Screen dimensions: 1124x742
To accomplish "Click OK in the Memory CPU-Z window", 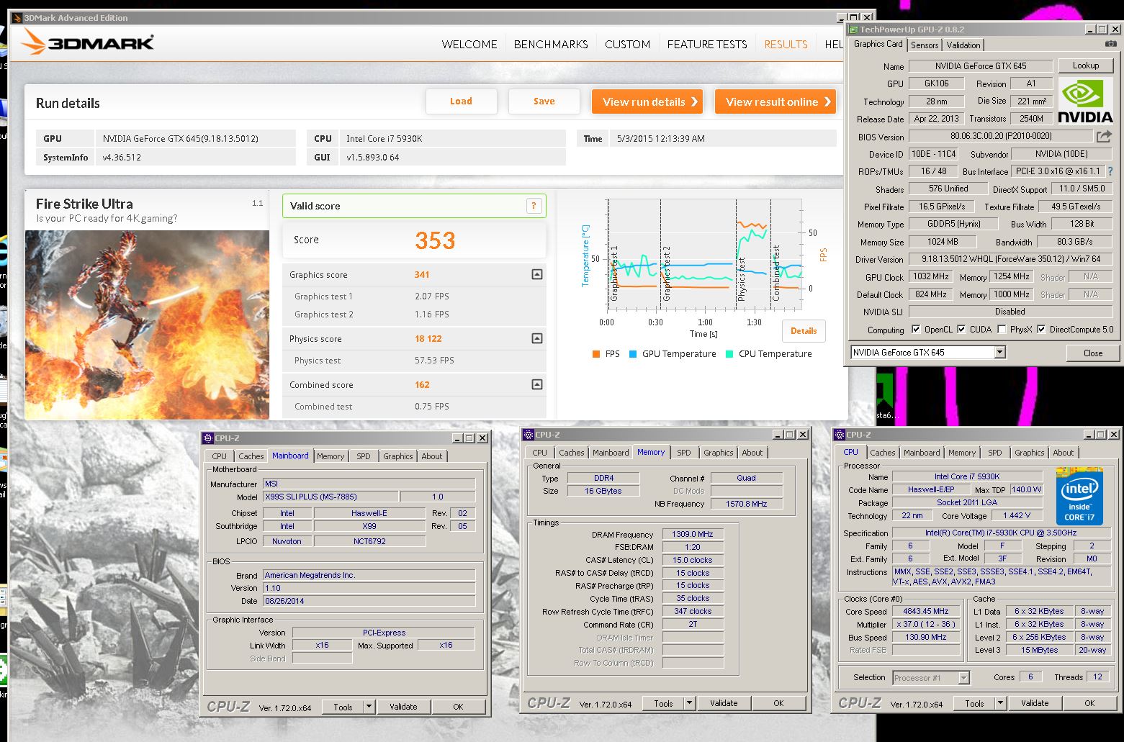I will 778,703.
